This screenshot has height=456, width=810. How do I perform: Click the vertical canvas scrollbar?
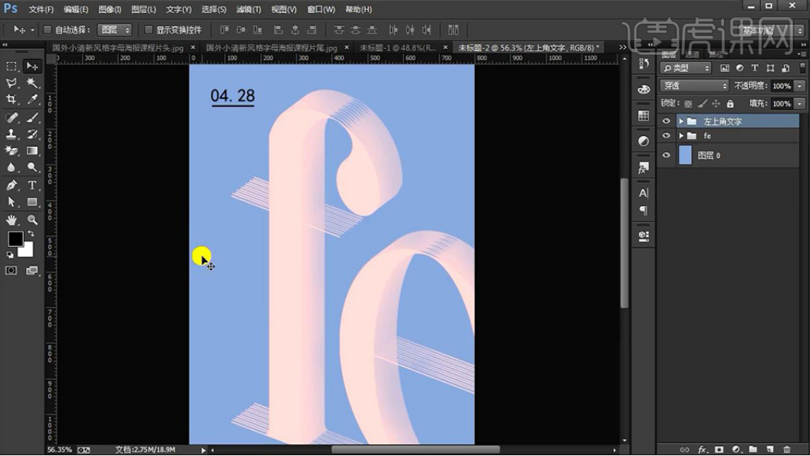click(624, 243)
